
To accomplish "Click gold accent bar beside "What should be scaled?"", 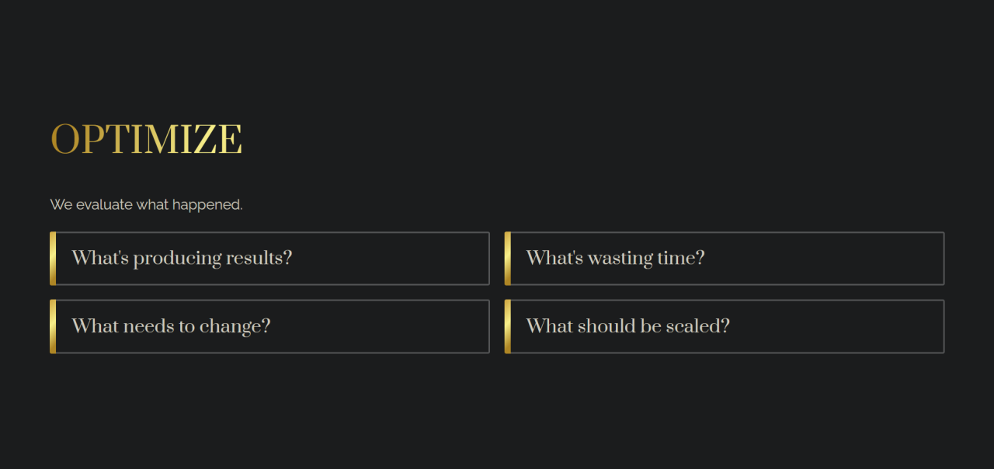I will pyautogui.click(x=508, y=327).
